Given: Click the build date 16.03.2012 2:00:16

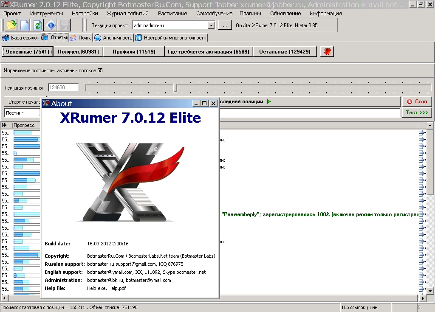Looking at the screenshot, I should click(x=108, y=244).
